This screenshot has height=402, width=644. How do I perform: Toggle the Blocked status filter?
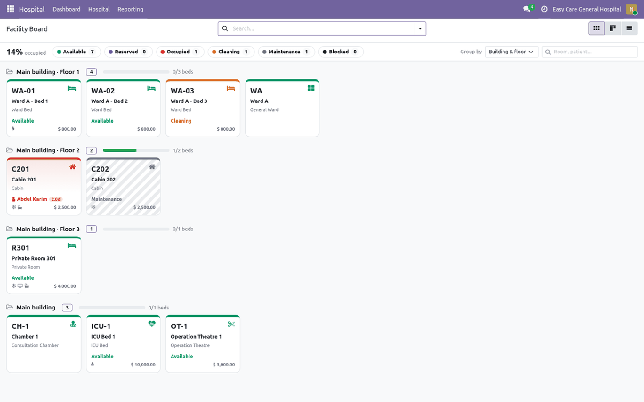(341, 52)
